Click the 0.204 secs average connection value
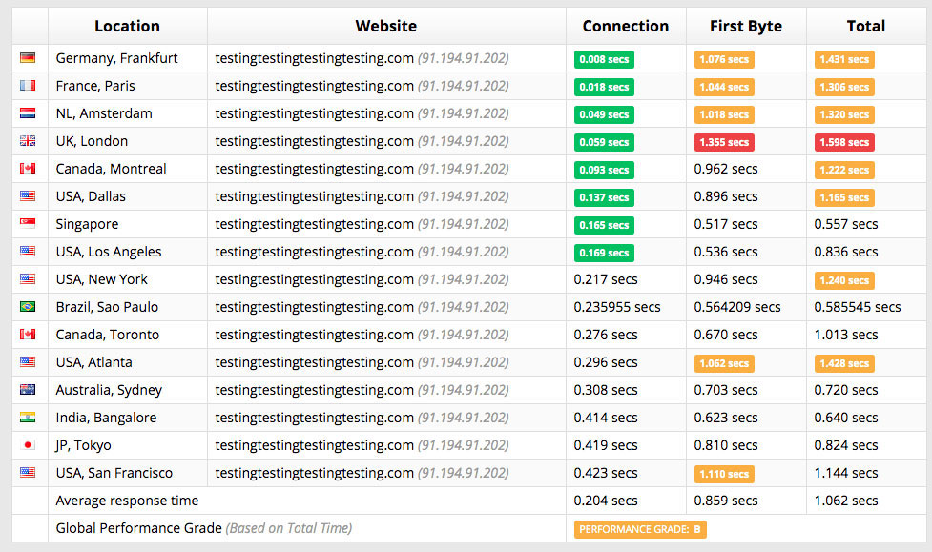Viewport: 932px width, 552px height. [x=606, y=501]
